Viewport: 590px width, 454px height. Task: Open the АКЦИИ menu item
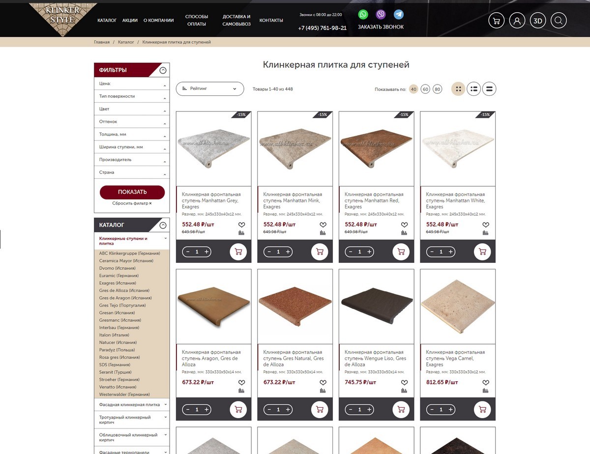pyautogui.click(x=130, y=21)
